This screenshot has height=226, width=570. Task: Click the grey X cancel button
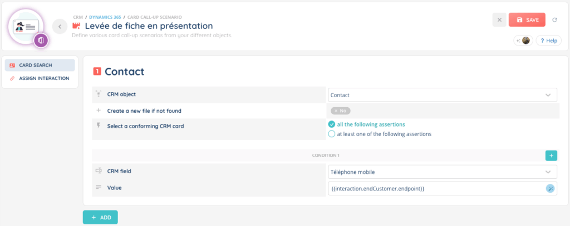pos(499,20)
